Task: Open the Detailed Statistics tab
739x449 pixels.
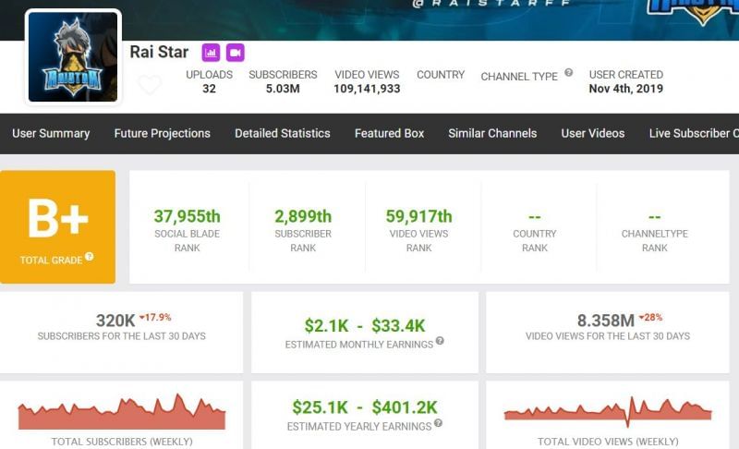Action: tap(282, 133)
